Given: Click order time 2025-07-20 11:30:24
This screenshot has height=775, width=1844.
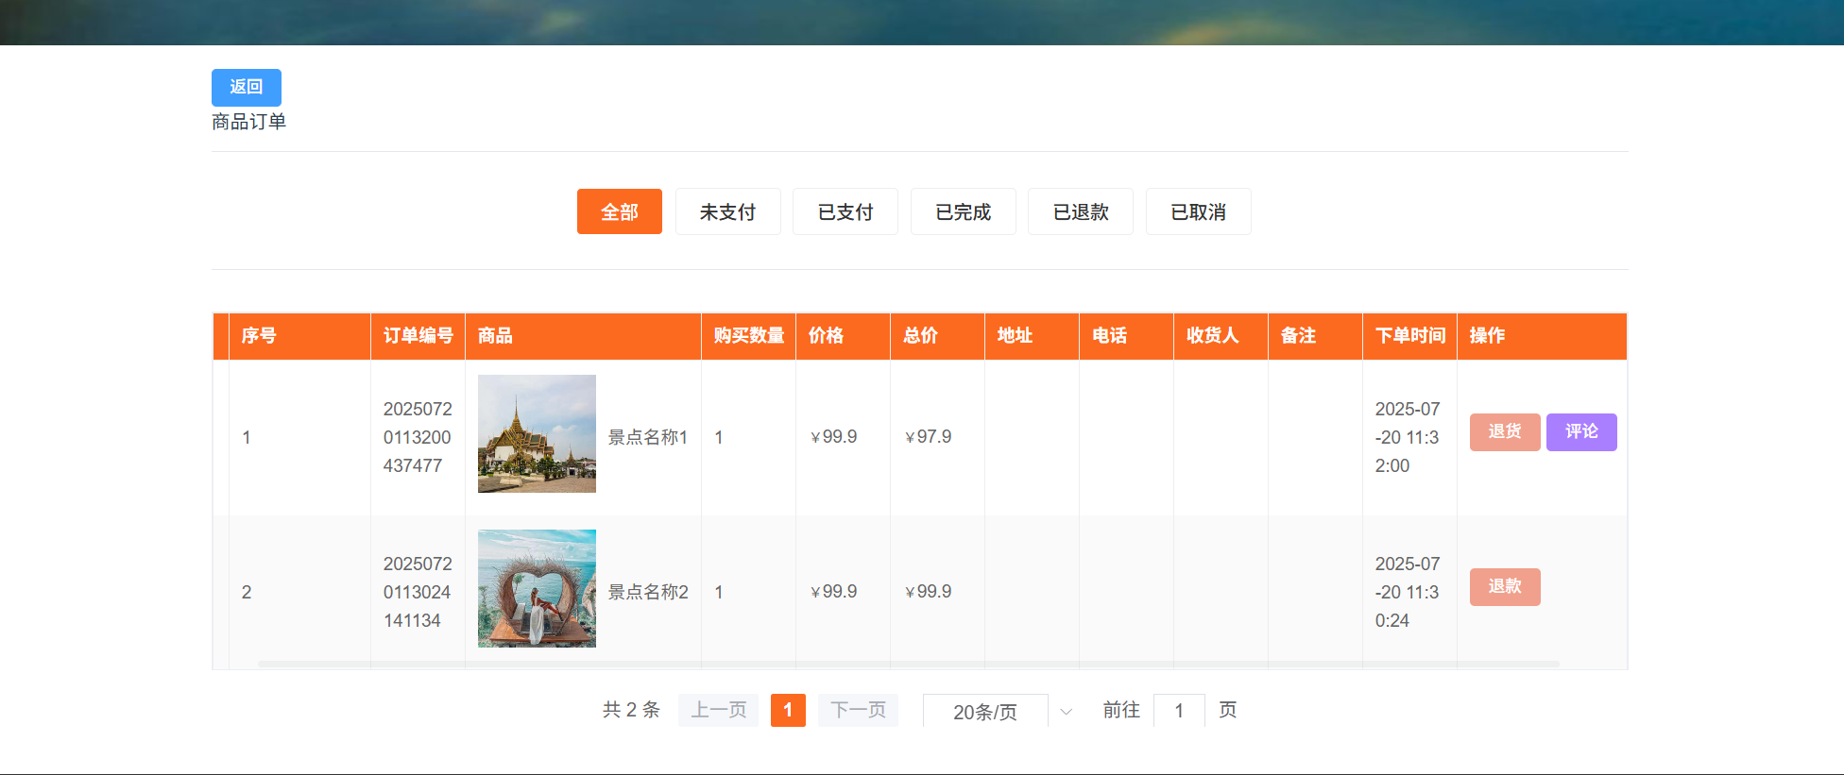Looking at the screenshot, I should 1408,592.
